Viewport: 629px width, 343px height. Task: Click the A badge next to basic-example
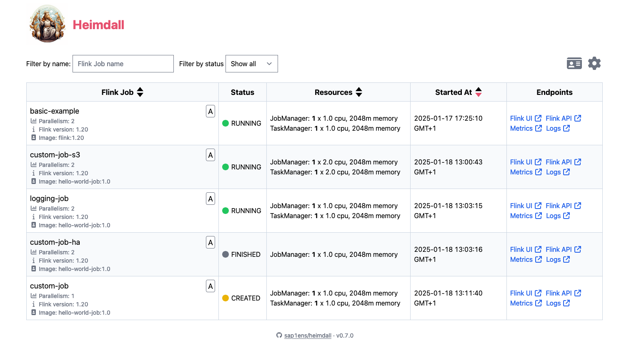tap(211, 111)
